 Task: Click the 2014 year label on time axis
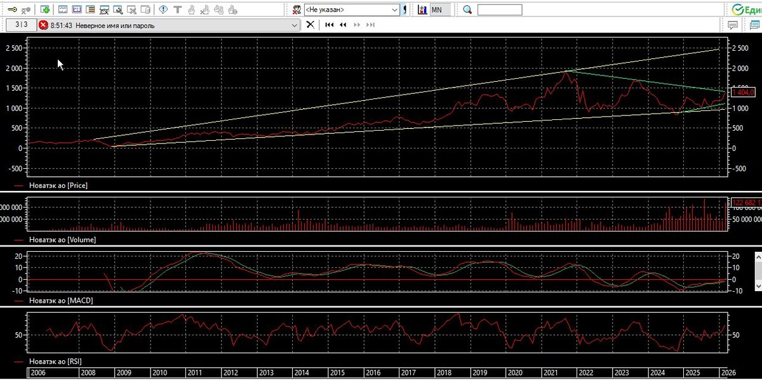pos(301,372)
